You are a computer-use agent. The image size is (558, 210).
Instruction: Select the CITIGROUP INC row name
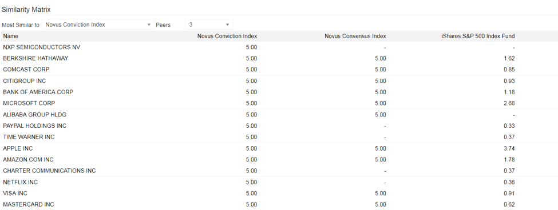tap(25, 81)
